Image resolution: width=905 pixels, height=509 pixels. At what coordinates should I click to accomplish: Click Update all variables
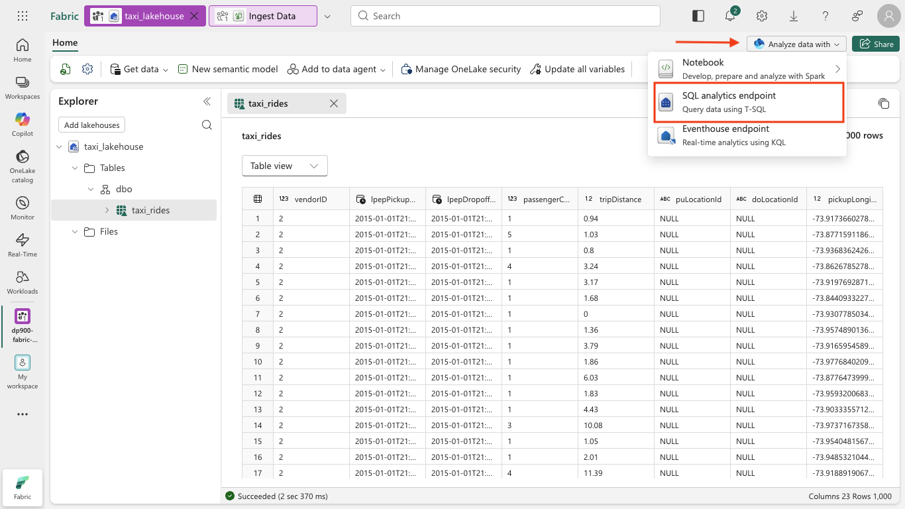(x=577, y=69)
